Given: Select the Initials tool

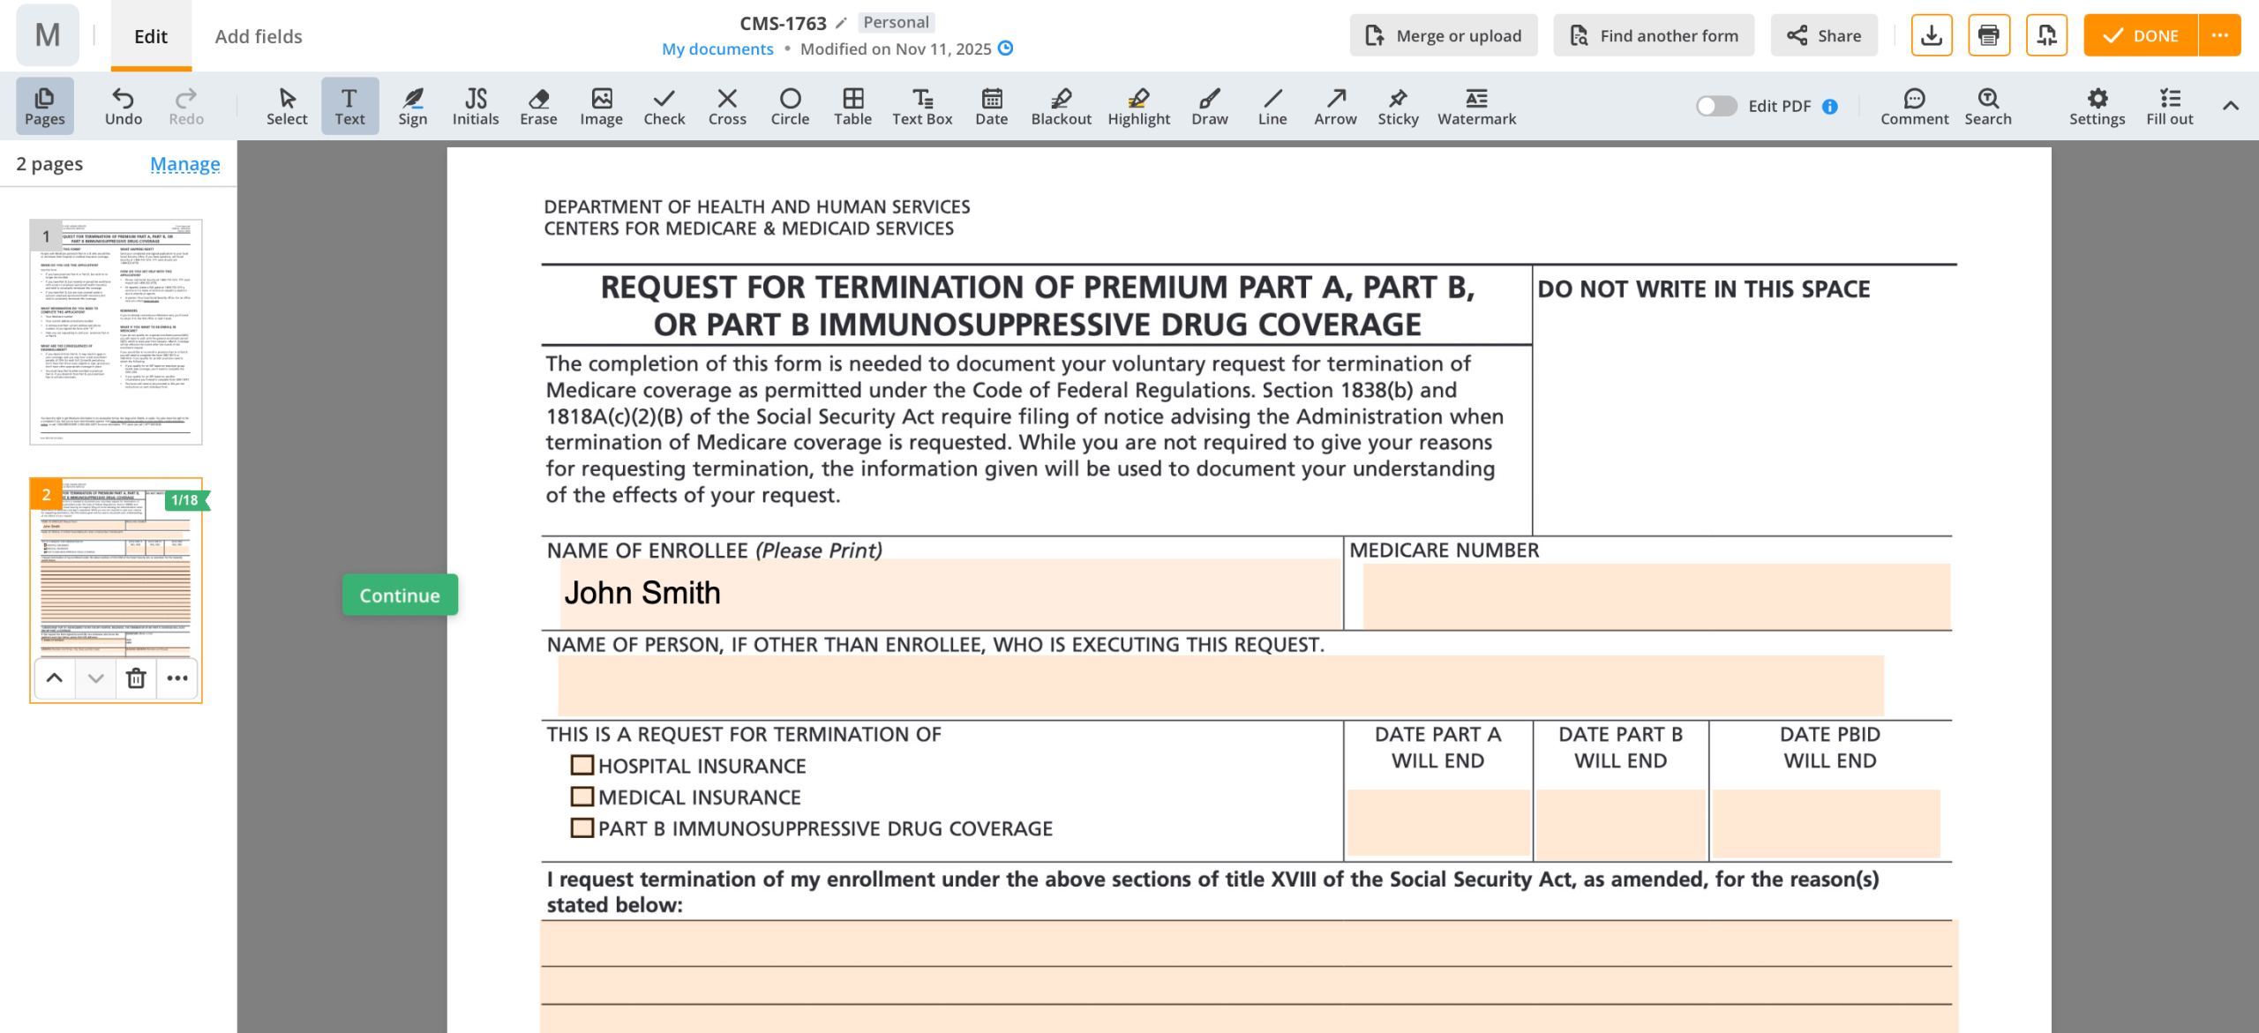Looking at the screenshot, I should (x=476, y=106).
